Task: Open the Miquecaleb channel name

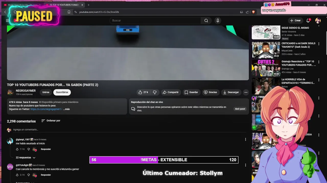Action: click(x=287, y=51)
